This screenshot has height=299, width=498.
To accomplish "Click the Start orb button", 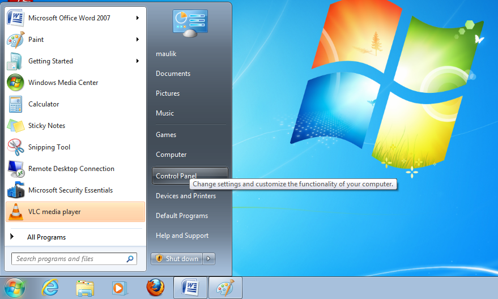I will (14, 288).
